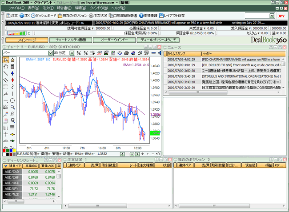Click the add indicator icon with red wave
The image size is (289, 212).
pos(99,53)
